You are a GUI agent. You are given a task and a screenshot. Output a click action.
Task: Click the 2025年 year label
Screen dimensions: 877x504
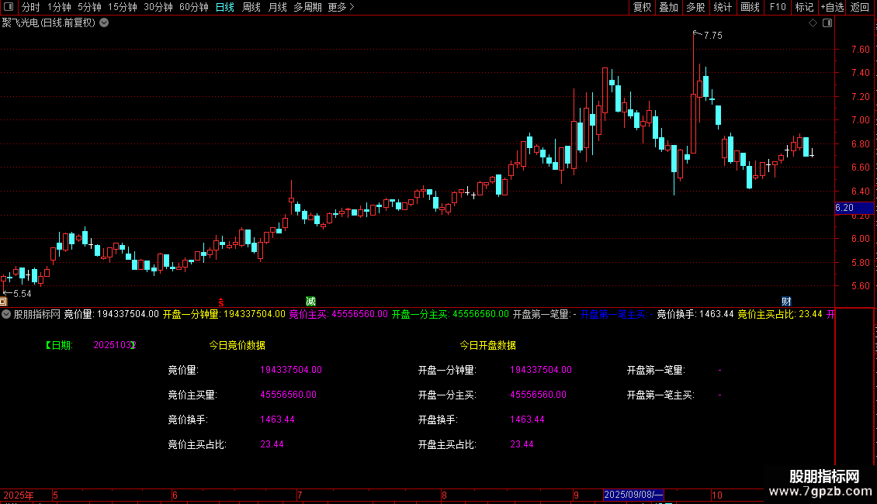coord(19,495)
